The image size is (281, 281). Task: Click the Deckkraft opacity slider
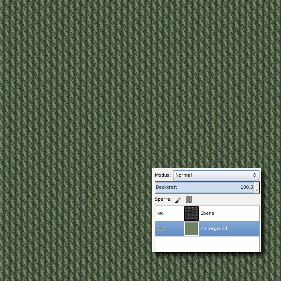[x=201, y=187]
